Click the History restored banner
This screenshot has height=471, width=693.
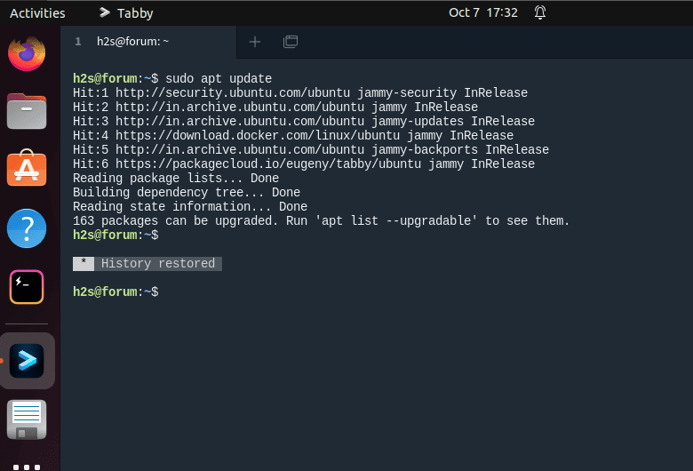coord(147,264)
